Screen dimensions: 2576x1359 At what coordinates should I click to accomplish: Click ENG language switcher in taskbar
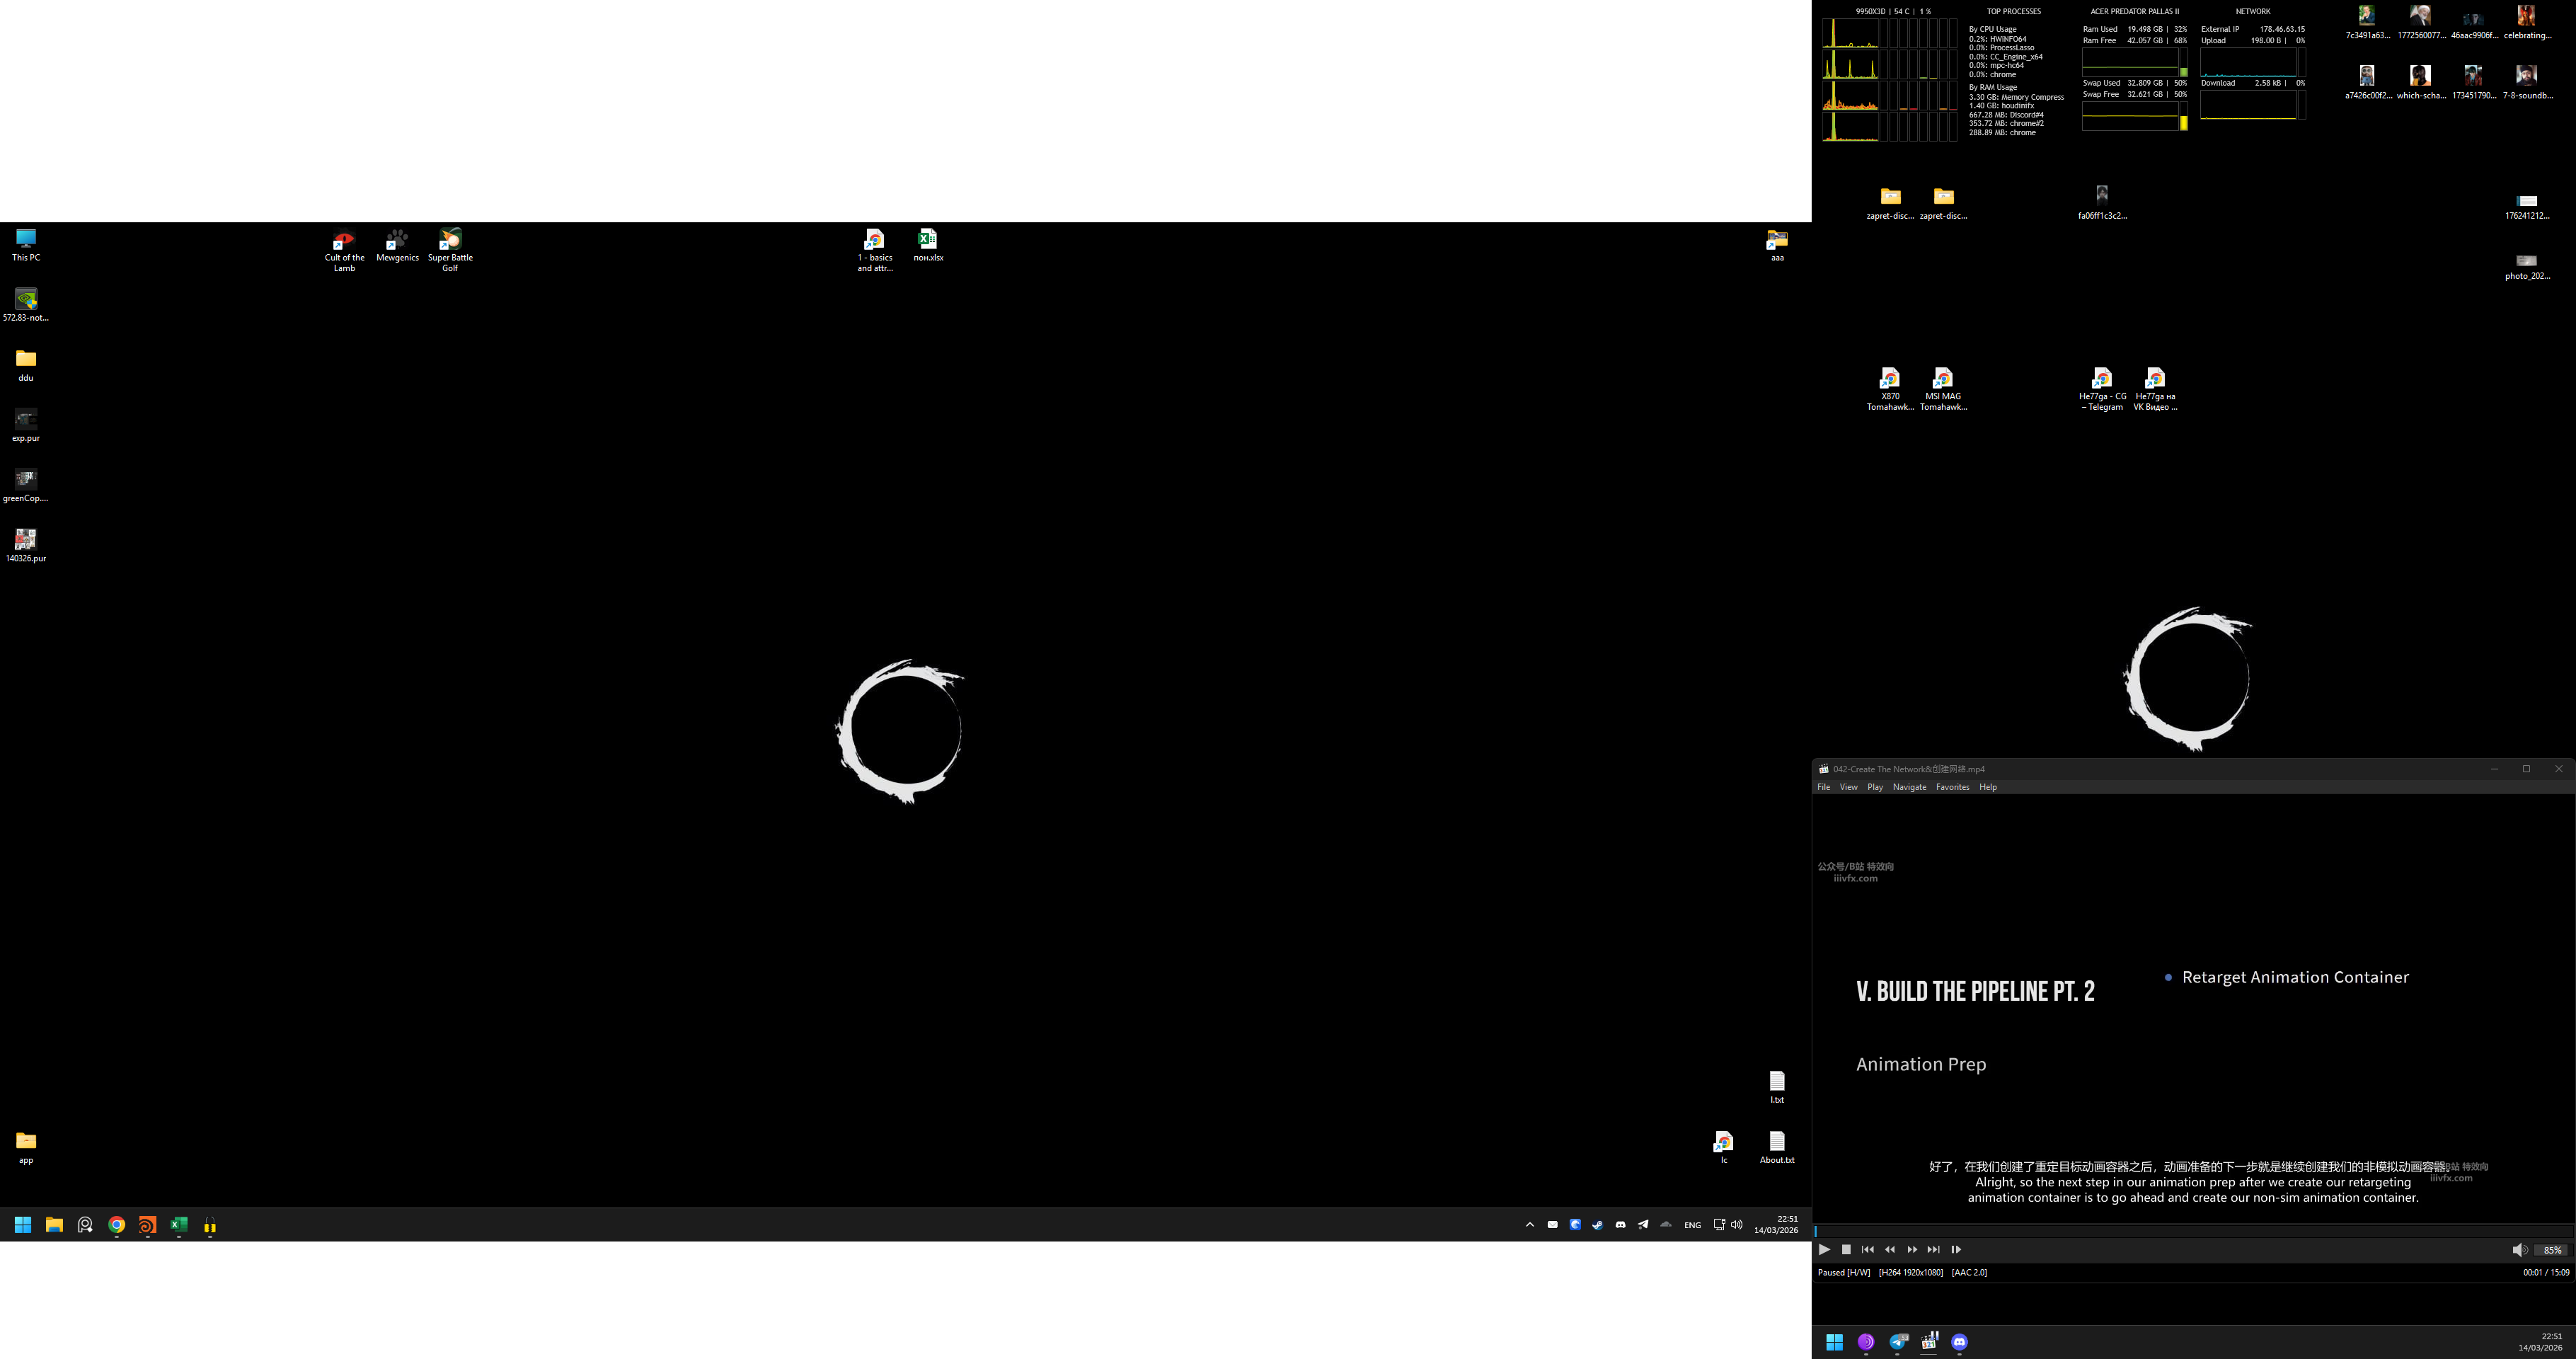tap(1692, 1225)
